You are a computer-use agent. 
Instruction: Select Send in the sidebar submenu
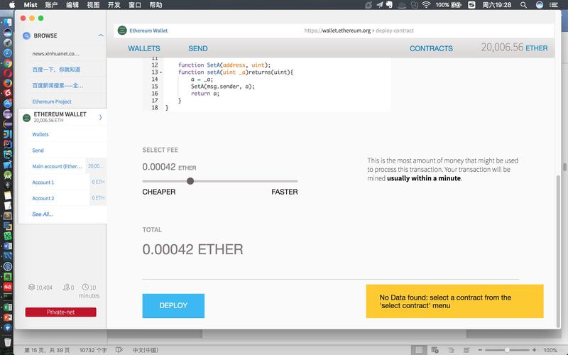point(38,151)
